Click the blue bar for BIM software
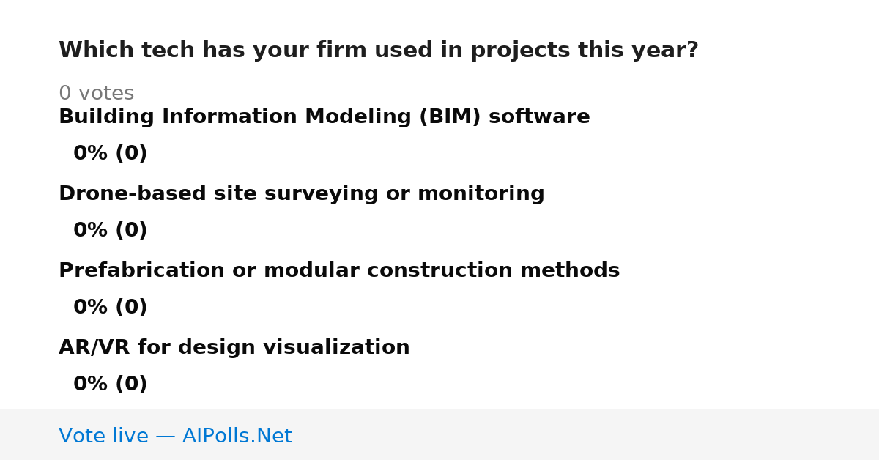 pyautogui.click(x=59, y=154)
